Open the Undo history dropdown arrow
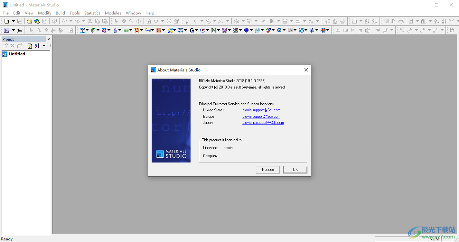 point(70,21)
